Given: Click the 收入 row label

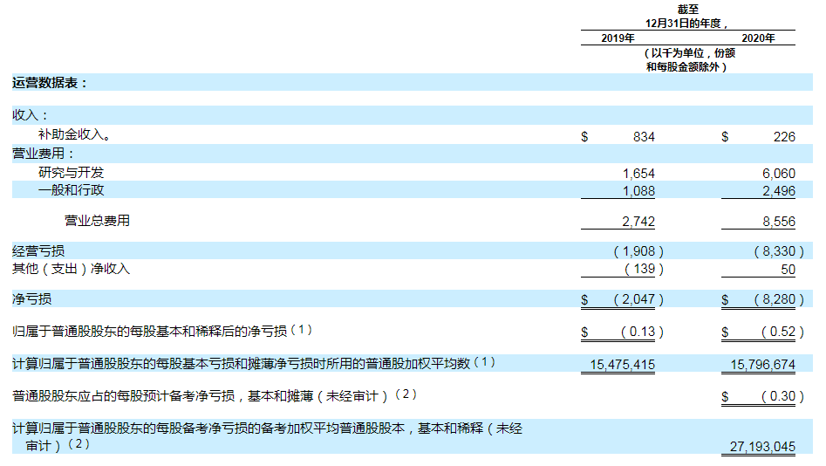Looking at the screenshot, I should tap(30, 115).
